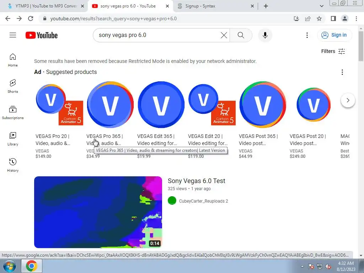Screen dimensions: 364x273
Task: Click CubeyCarter channel avatar
Action: point(172,200)
